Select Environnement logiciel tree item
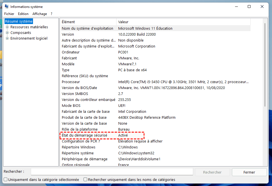The height and width of the screenshot is (186, 272). tap(29, 38)
